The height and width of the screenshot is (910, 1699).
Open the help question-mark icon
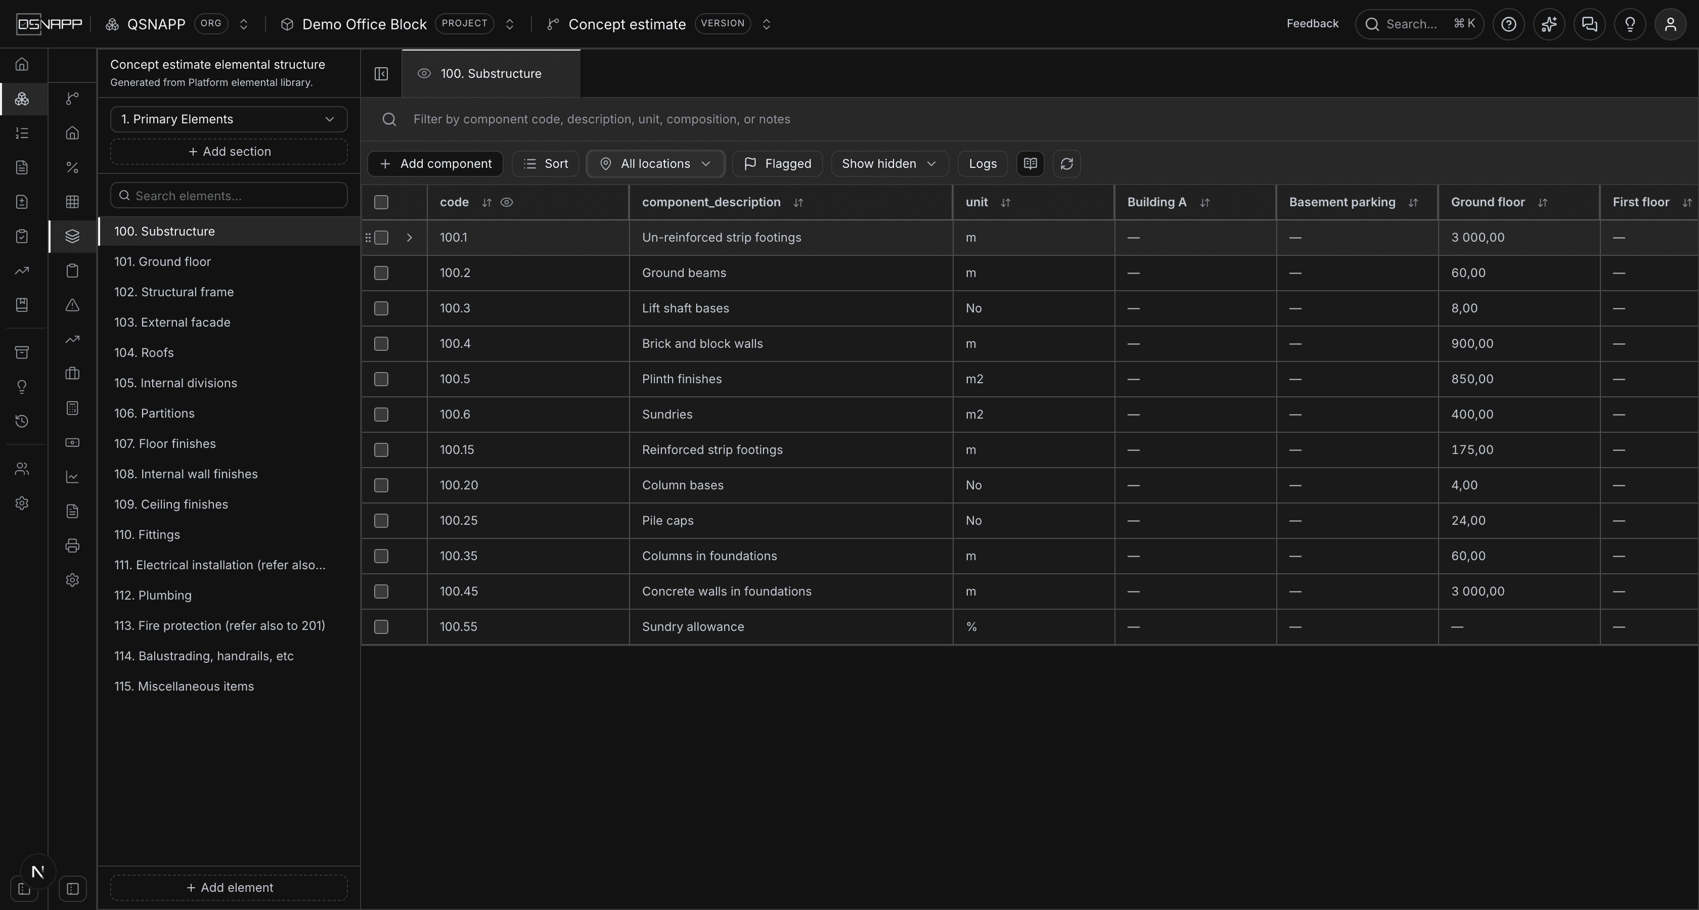pyautogui.click(x=1508, y=24)
